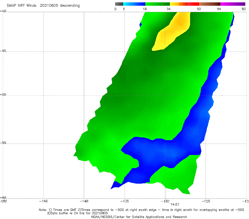The height and width of the screenshot is (219, 249).
Task: Click the color bar label '18'
Action: click(x=145, y=9)
